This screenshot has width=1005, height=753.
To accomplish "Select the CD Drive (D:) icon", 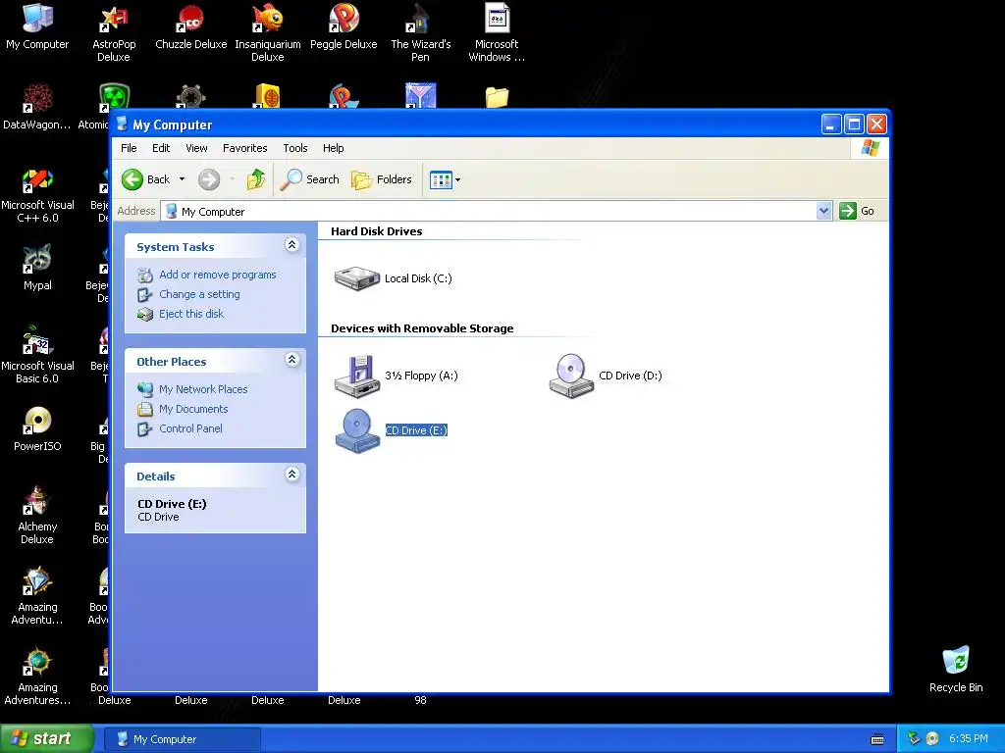I will tap(571, 376).
